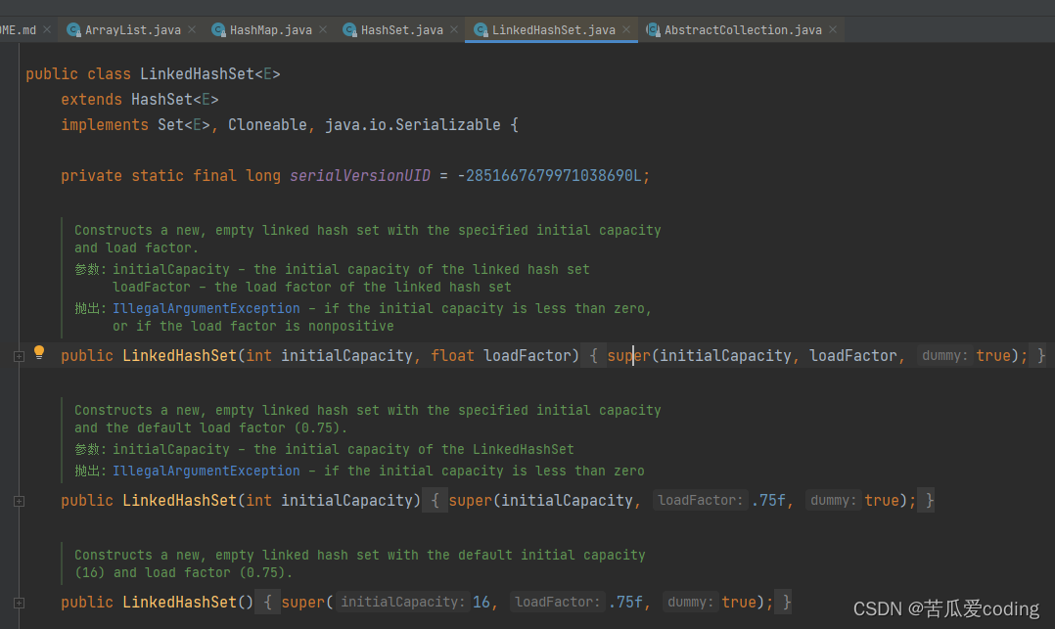Expand the folded region near LinkedHashSet(int) constructor
This screenshot has width=1055, height=629.
pyautogui.click(x=19, y=500)
